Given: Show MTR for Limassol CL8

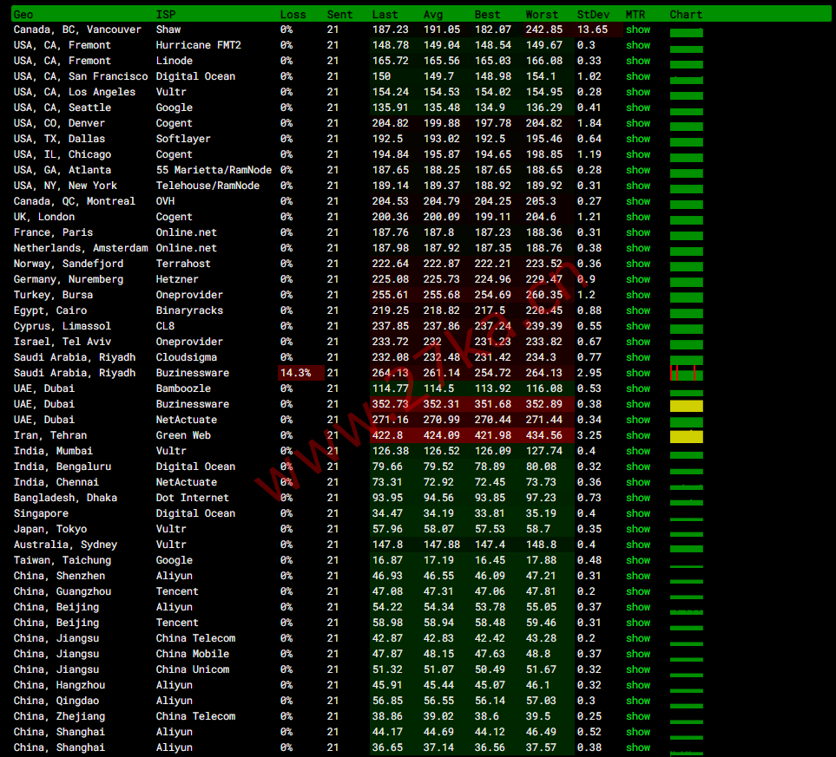Looking at the screenshot, I should point(638,326).
